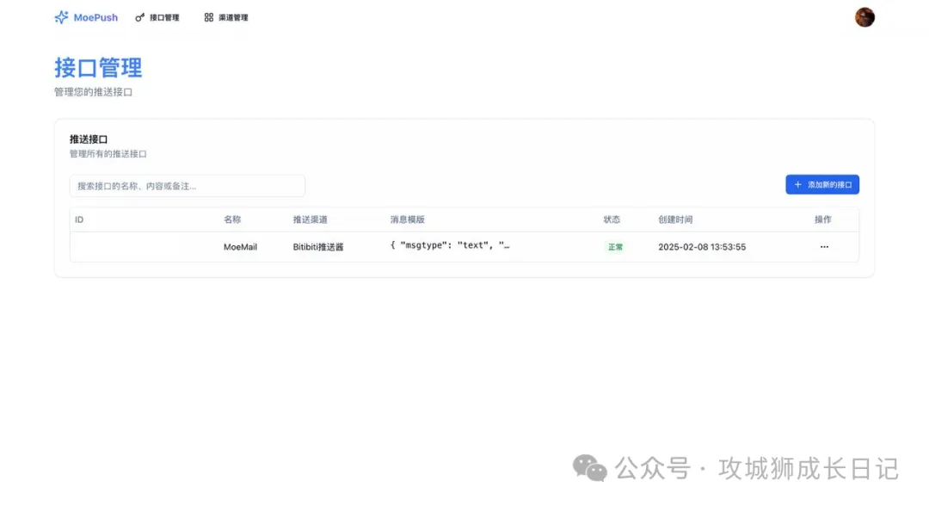929x506 pixels.
Task: Click the 2025-02-08 13:53:55 timestamp cell
Action: tap(702, 247)
